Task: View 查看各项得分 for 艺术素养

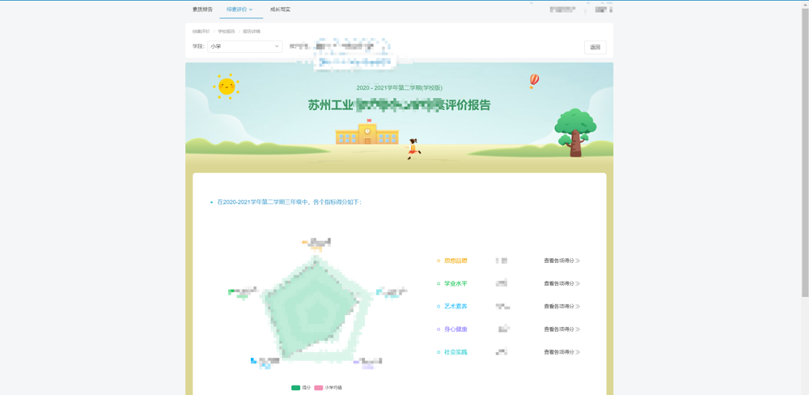Action: [x=562, y=306]
